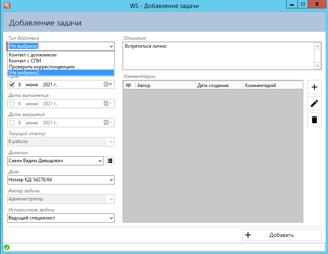
Task: Sort by Дата создания column header
Action: [219, 85]
